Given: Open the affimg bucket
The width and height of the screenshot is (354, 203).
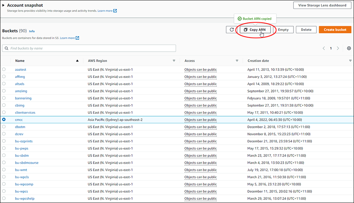Looking at the screenshot, I should pyautogui.click(x=20, y=77).
